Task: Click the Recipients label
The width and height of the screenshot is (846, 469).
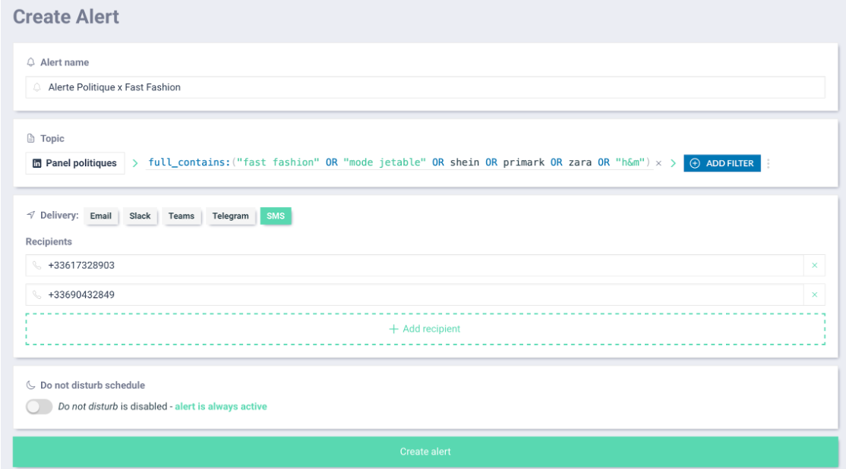Action: tap(49, 241)
